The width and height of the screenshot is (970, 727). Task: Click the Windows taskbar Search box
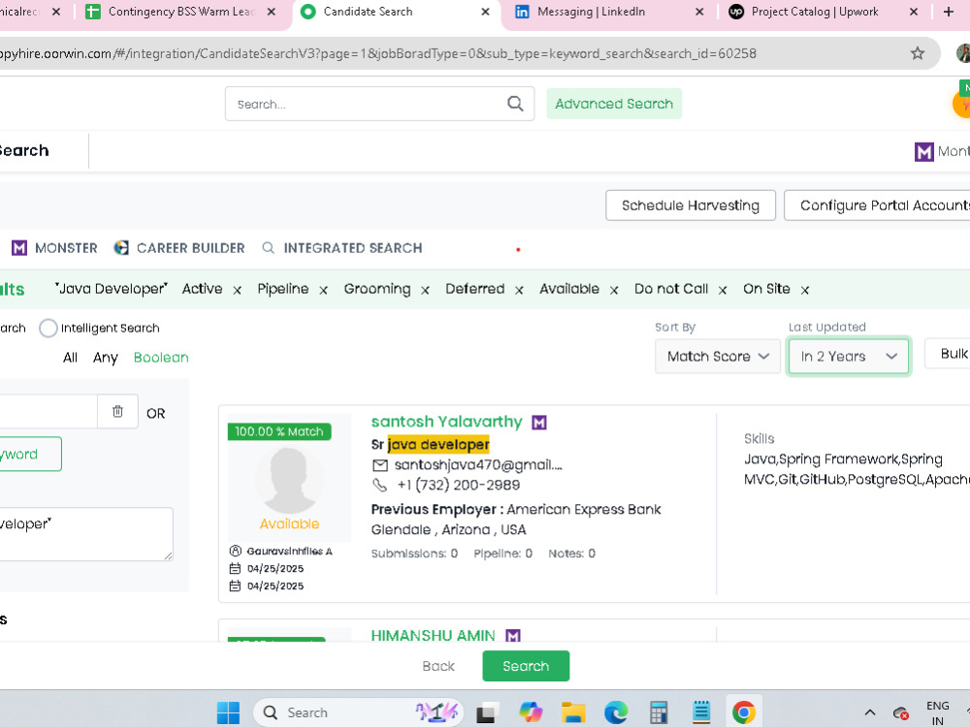tap(359, 712)
